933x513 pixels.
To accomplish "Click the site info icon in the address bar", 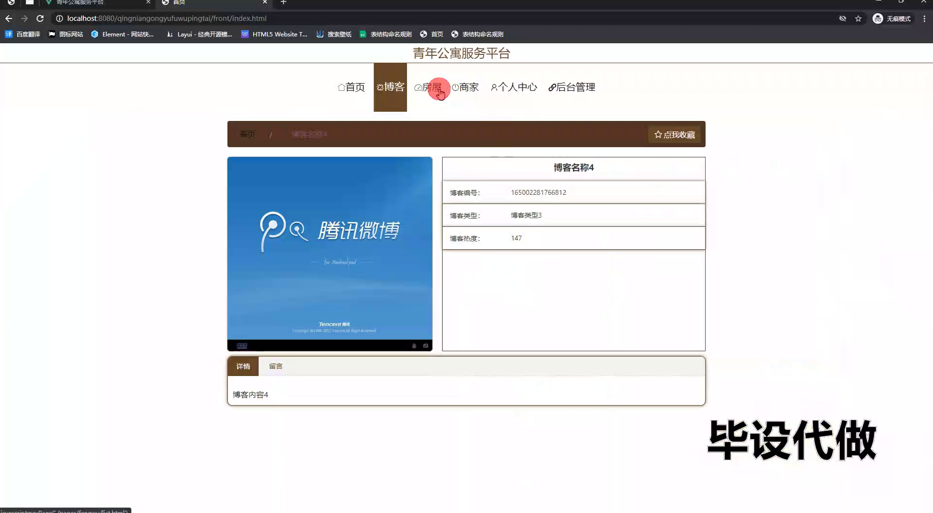I will tap(59, 18).
